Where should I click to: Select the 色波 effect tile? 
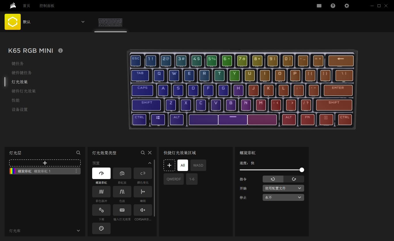122,192
